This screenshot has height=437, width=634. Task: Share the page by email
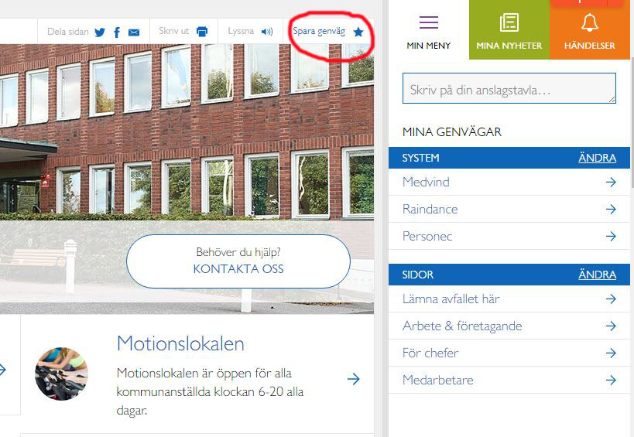[x=134, y=32]
